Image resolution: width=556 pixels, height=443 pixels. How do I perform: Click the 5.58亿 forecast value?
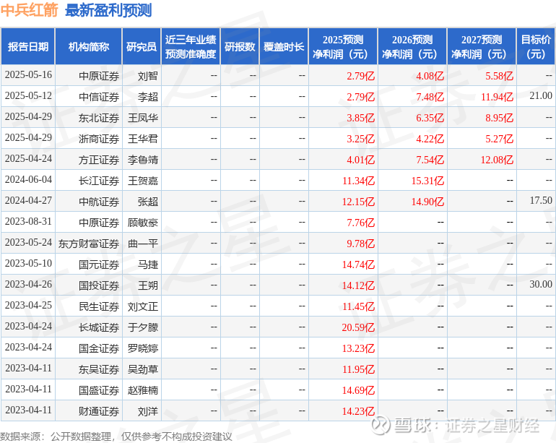tap(499, 76)
